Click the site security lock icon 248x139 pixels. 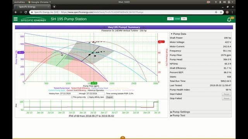click(x=32, y=12)
